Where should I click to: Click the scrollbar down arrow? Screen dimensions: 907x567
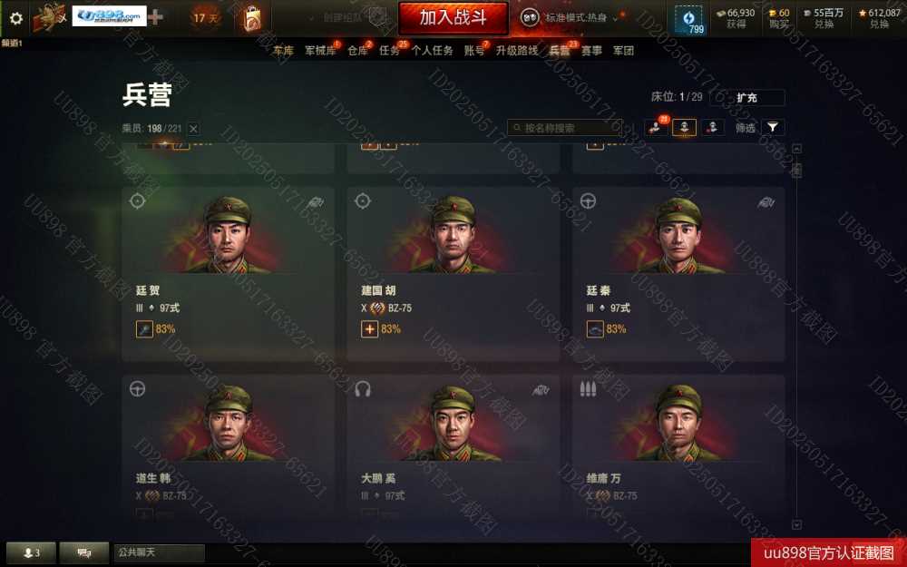pos(796,524)
